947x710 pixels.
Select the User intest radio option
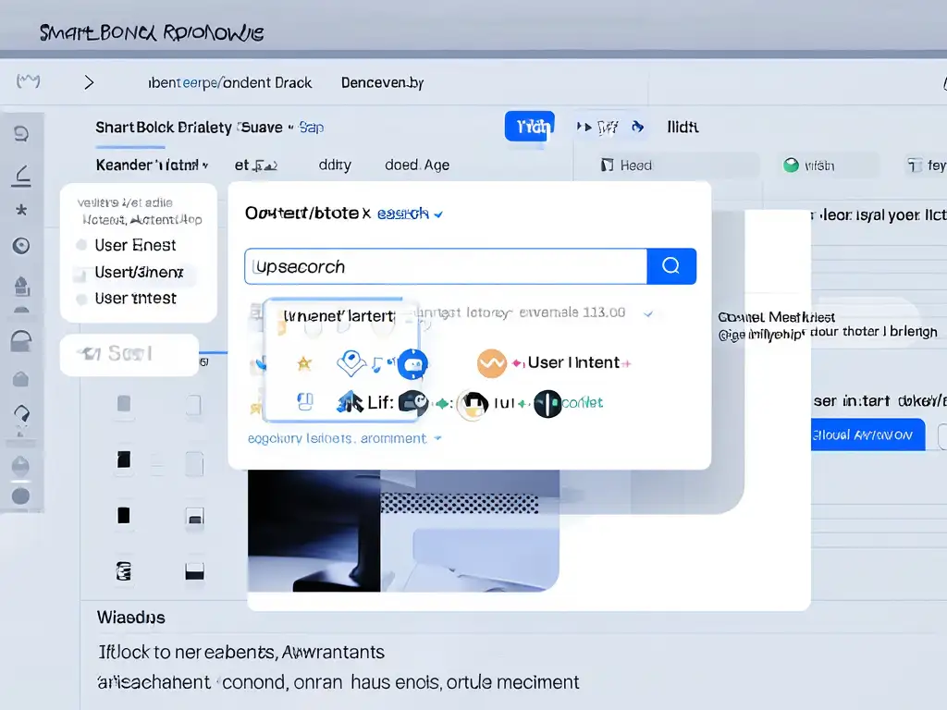[x=81, y=299]
